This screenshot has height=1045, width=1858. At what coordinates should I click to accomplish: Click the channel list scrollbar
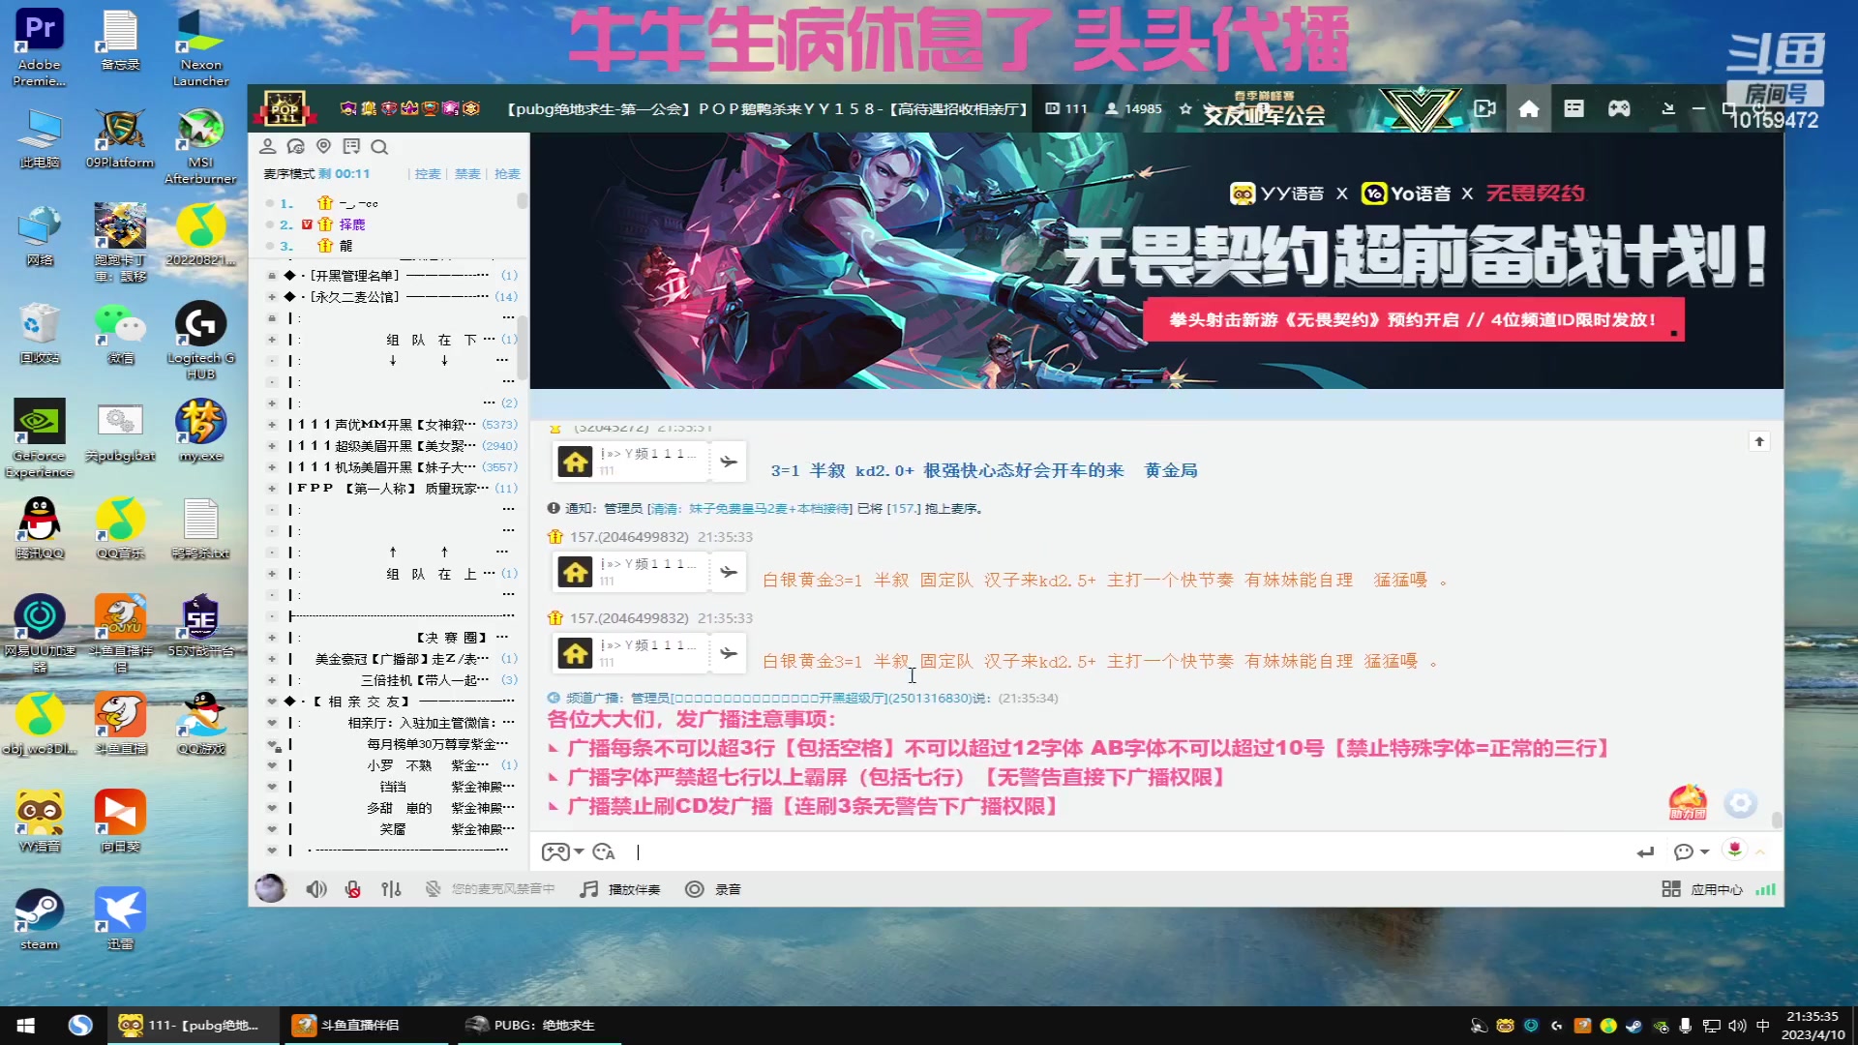coord(523,348)
